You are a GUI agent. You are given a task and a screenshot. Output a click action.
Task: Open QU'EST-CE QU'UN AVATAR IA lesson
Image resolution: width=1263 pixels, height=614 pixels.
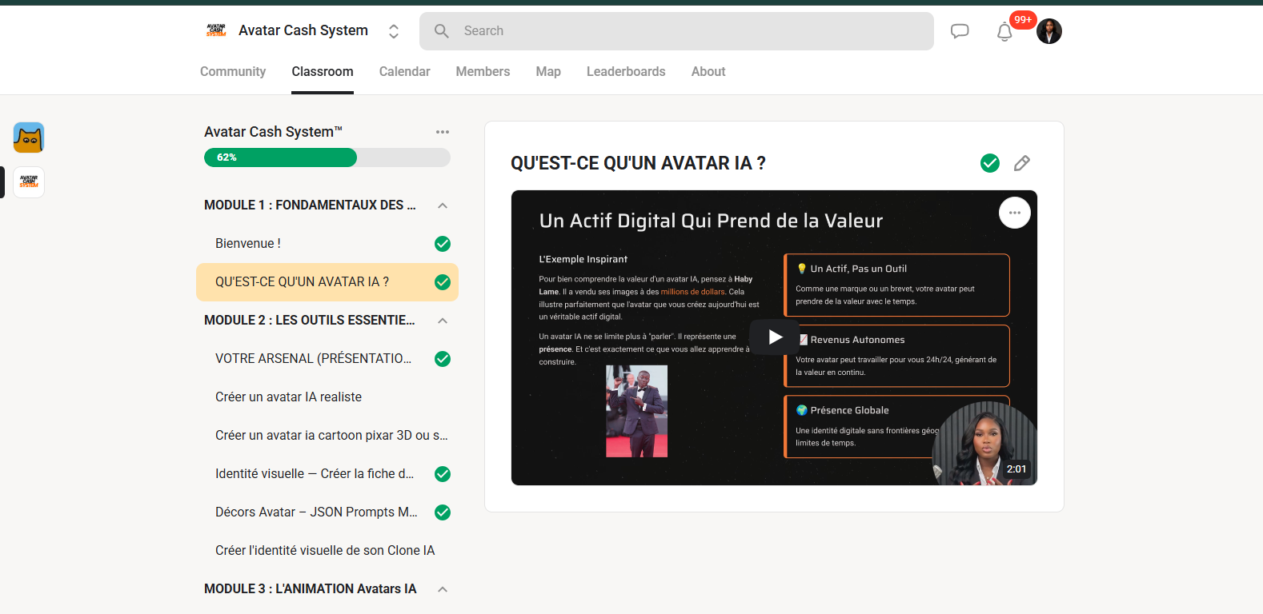(327, 282)
